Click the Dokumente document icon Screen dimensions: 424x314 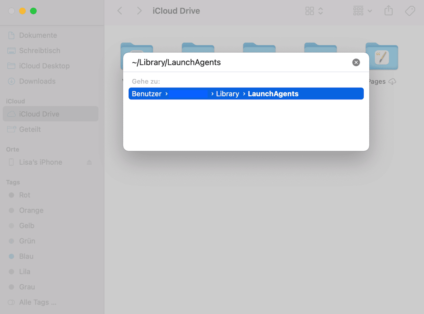(12, 35)
